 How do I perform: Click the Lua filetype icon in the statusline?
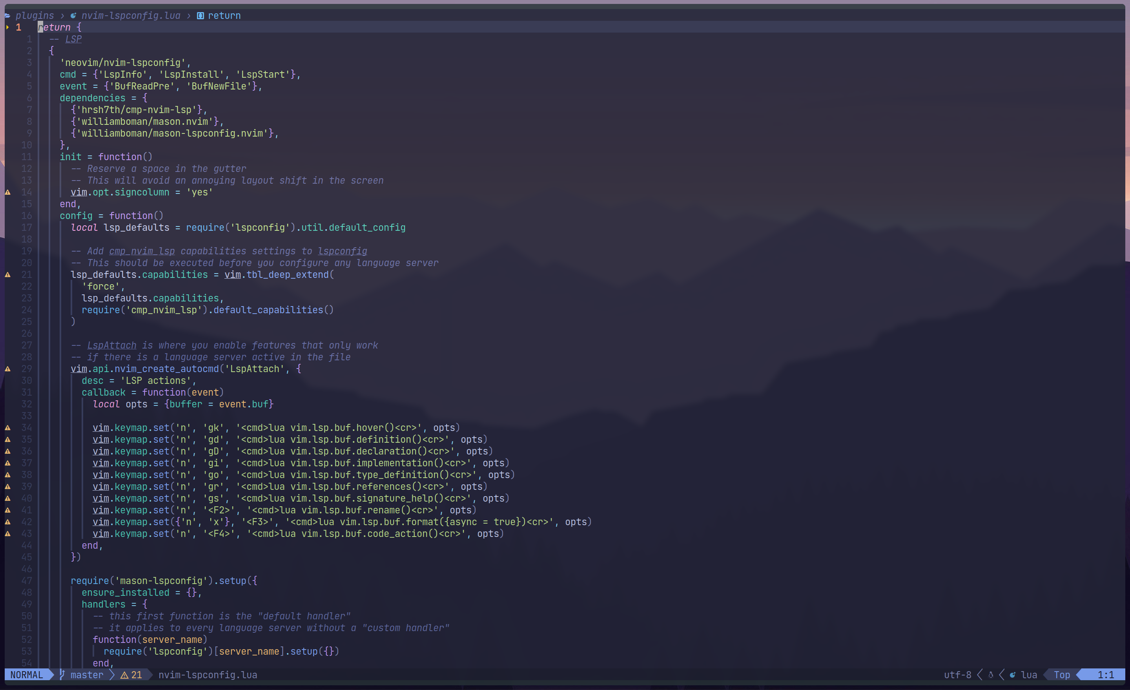click(x=1013, y=675)
